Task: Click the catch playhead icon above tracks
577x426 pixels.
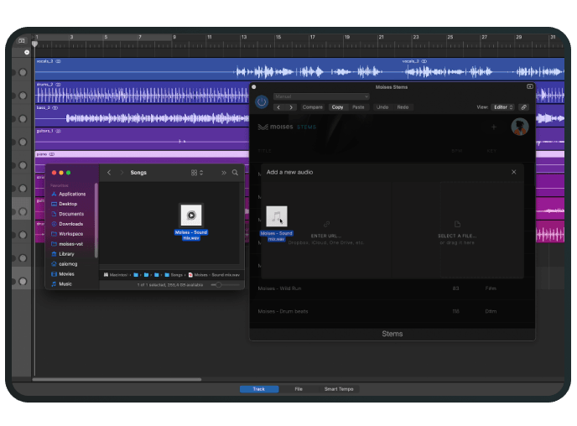Action: click(x=21, y=40)
